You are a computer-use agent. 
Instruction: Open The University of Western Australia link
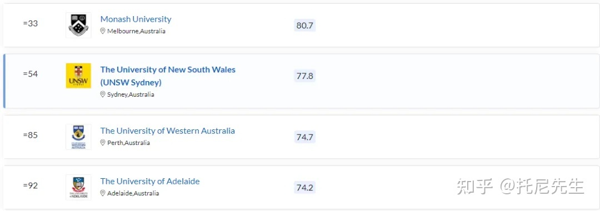tap(168, 130)
